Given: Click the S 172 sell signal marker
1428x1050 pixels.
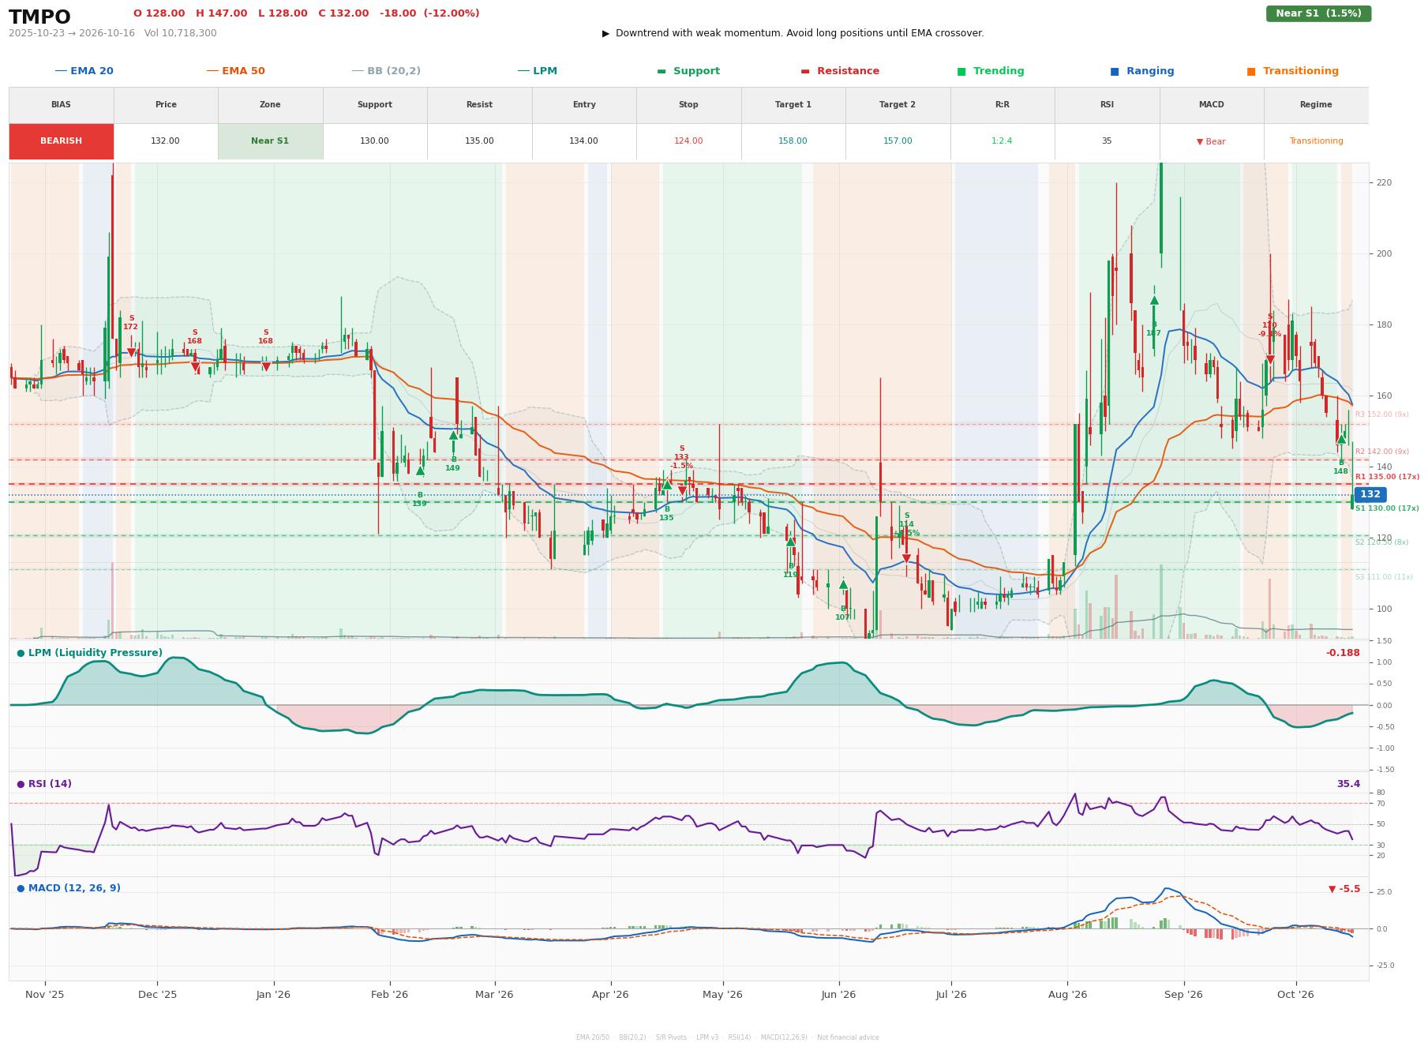Looking at the screenshot, I should (131, 353).
